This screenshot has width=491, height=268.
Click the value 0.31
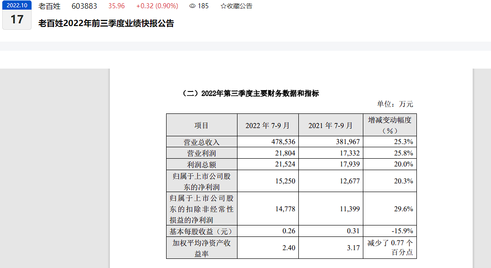353,231
